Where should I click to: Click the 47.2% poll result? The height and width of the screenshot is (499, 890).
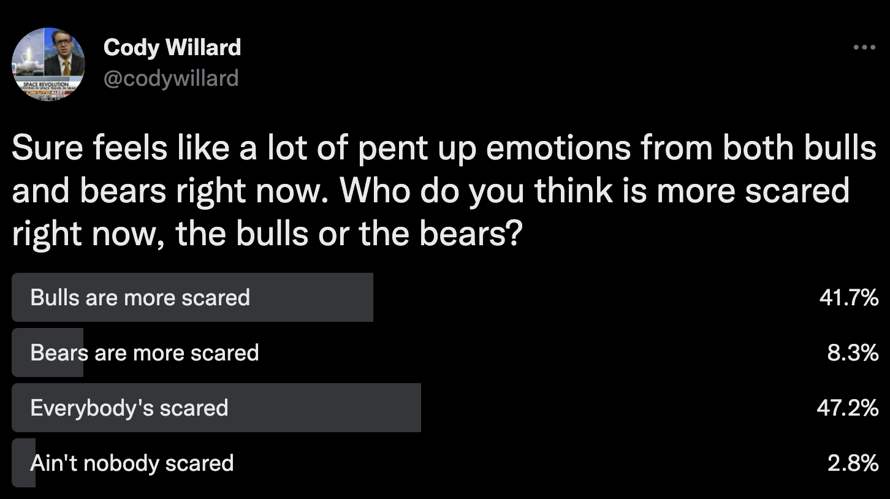point(848,408)
